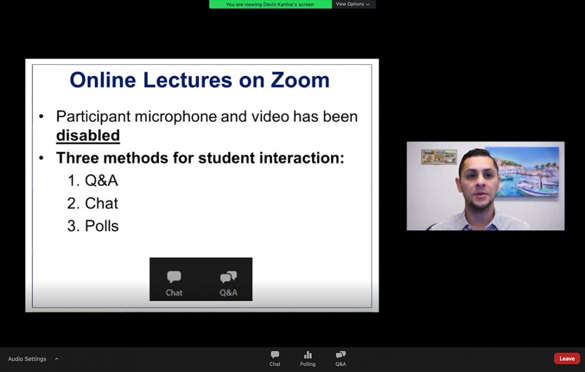This screenshot has width=585, height=372.
Task: Leave the meeting with the red Leave button
Action: 566,359
